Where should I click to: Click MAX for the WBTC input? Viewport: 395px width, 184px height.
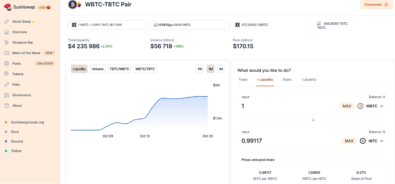click(x=347, y=106)
